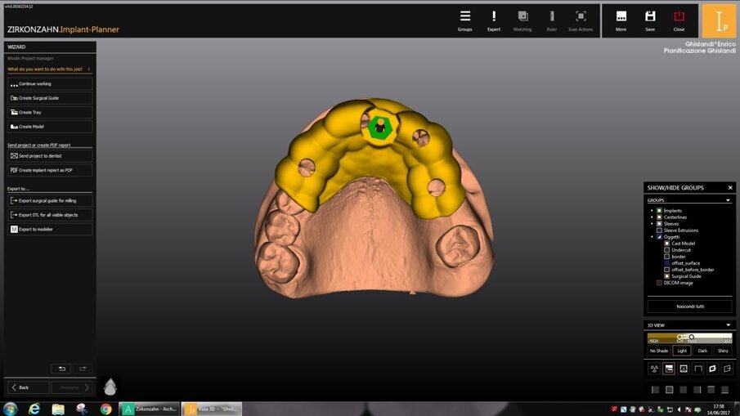Select Create Surgical Guide option

(50, 98)
